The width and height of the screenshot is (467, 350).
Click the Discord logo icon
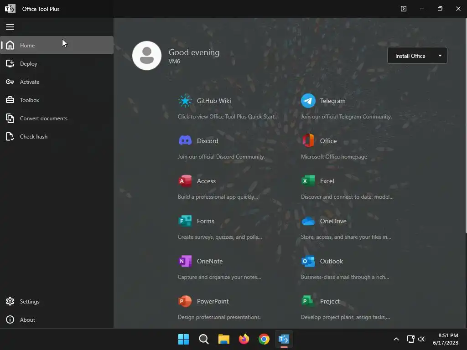pyautogui.click(x=185, y=140)
